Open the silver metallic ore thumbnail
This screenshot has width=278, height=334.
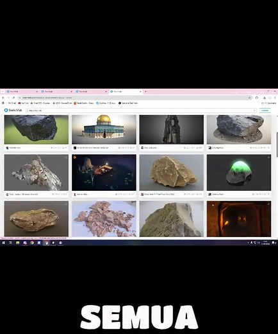[x=37, y=173]
